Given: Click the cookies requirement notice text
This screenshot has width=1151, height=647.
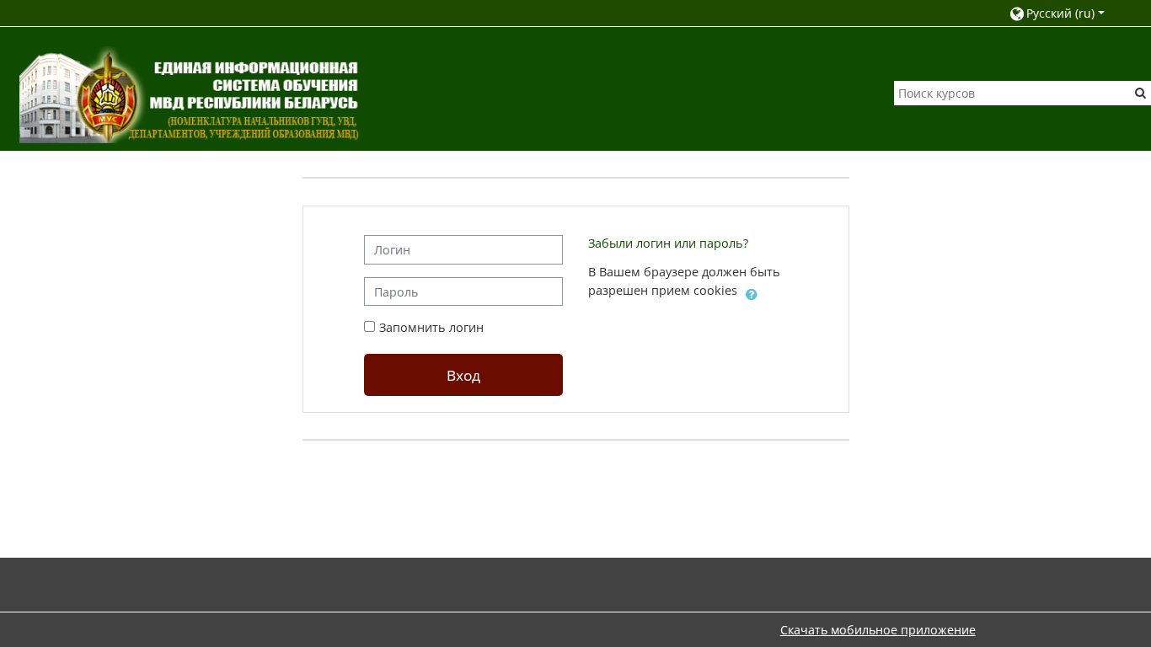Looking at the screenshot, I should pyautogui.click(x=683, y=281).
